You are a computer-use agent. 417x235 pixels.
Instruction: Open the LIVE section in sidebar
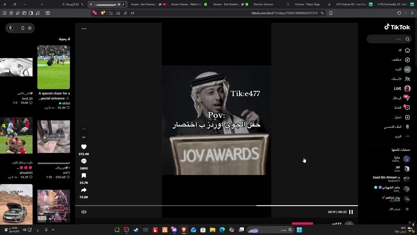pyautogui.click(x=402, y=88)
